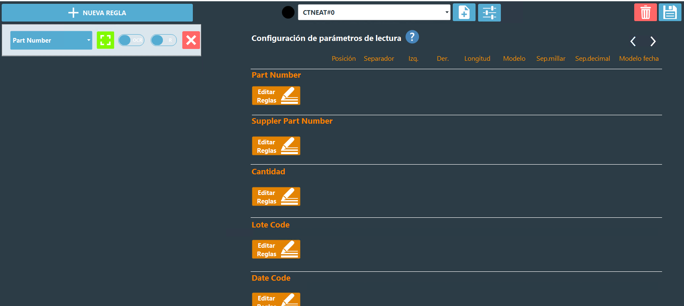The image size is (684, 306).
Task: Edit rules for Part Number
Action: point(276,96)
